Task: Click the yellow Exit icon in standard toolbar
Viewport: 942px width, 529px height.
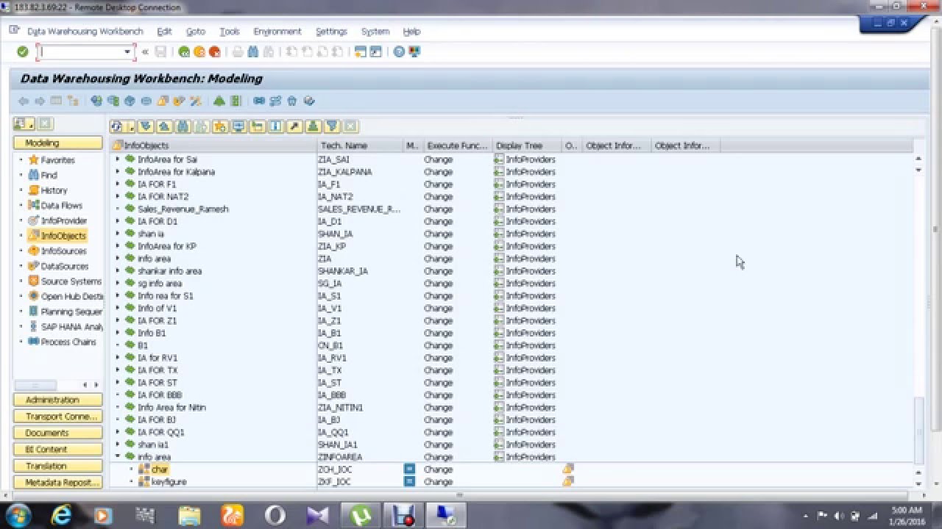Action: 199,51
